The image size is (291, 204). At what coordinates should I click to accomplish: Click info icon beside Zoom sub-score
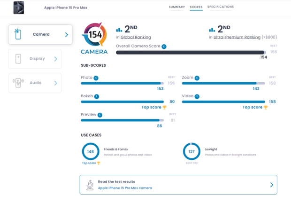(x=197, y=78)
